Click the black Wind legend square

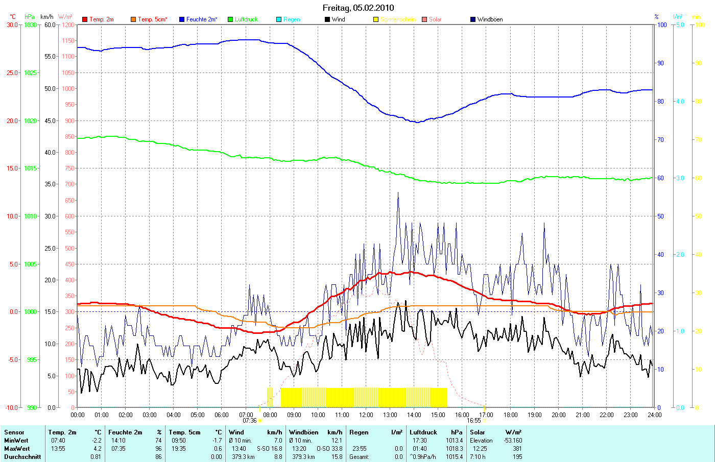(327, 19)
